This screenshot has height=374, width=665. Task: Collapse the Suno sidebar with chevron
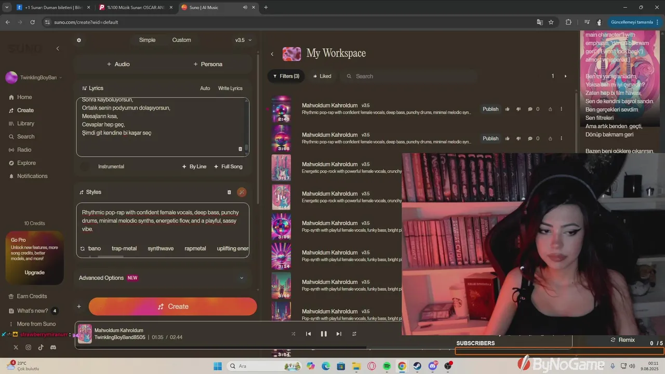pyautogui.click(x=58, y=48)
